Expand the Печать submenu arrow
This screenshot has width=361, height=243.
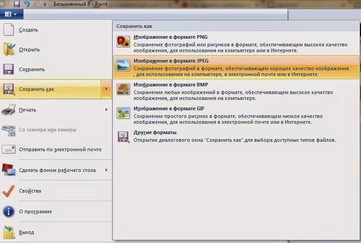(x=106, y=109)
